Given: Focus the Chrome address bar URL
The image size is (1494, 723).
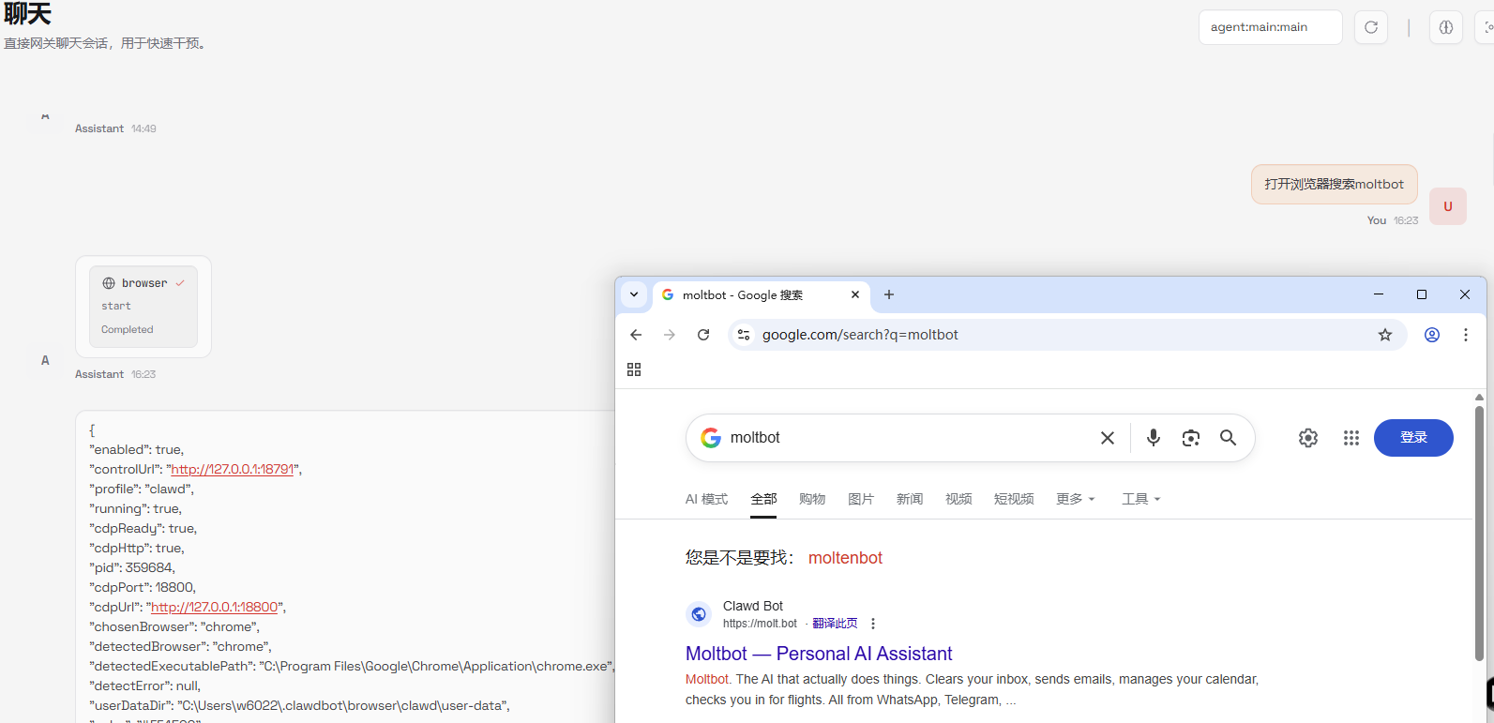Looking at the screenshot, I should [1066, 335].
